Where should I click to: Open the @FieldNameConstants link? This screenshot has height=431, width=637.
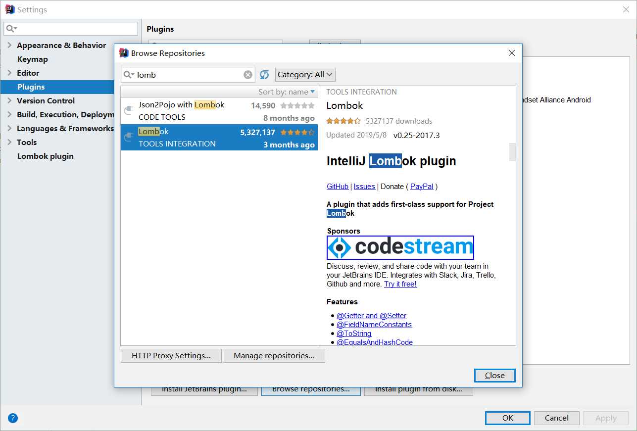[374, 325]
